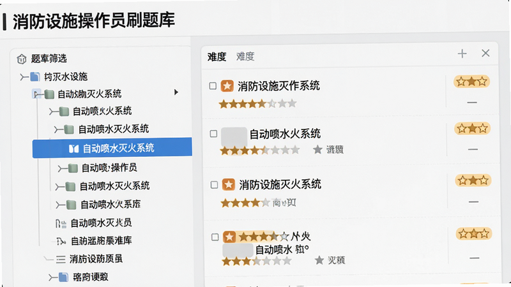
Task: Click the folder icon of 自动喷操作员 row
Action: (x=73, y=168)
